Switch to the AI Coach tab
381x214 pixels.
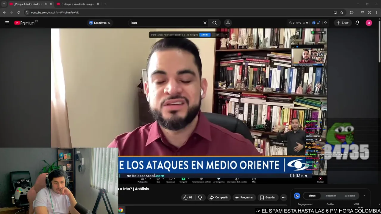pyautogui.click(x=350, y=196)
